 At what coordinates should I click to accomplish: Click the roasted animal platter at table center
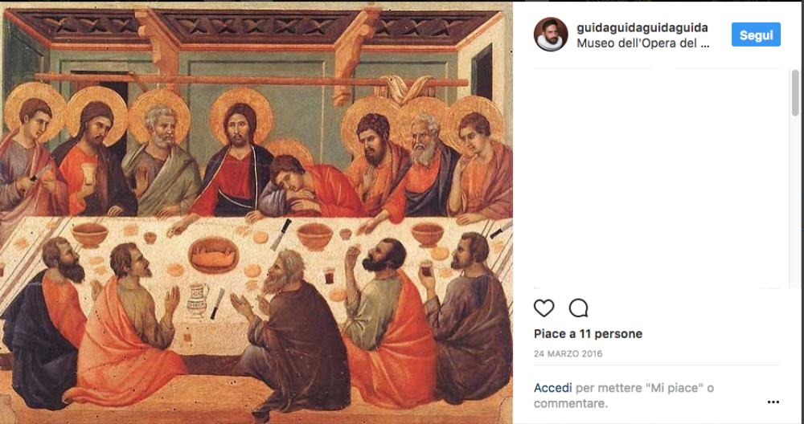pyautogui.click(x=213, y=255)
